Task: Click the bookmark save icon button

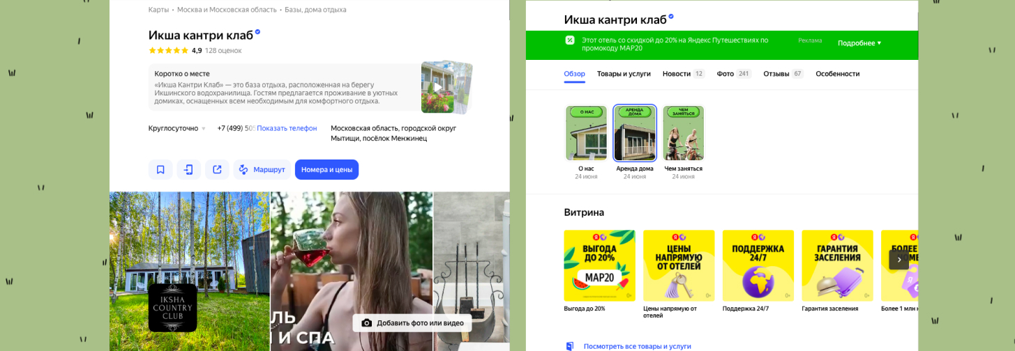Action: [x=160, y=169]
